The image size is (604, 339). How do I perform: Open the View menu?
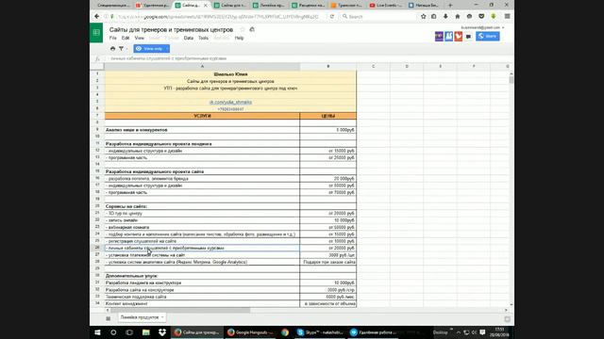click(139, 38)
